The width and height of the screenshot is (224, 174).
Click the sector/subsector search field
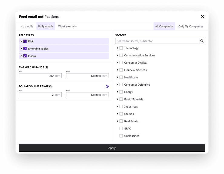pyautogui.click(x=157, y=41)
